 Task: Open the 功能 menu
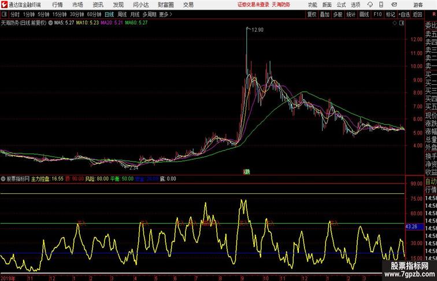coord(313,5)
